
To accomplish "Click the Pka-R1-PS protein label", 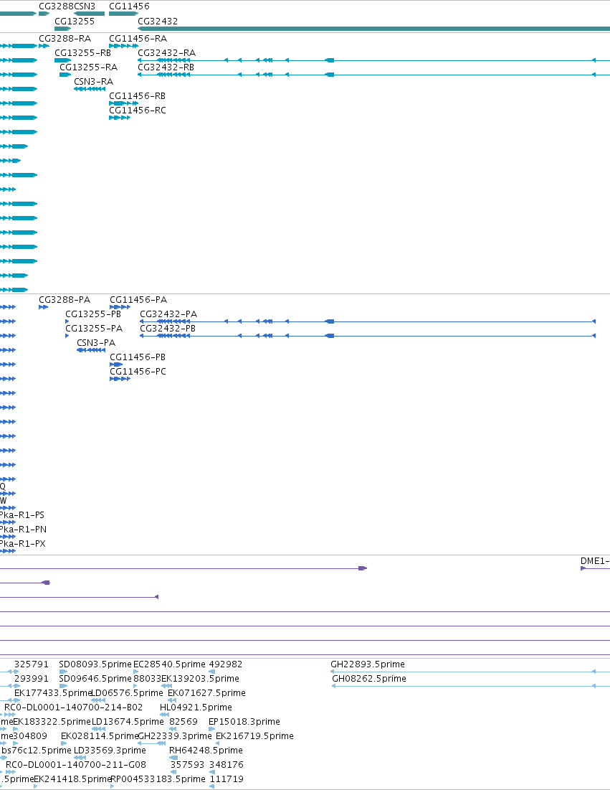I will 22,515.
